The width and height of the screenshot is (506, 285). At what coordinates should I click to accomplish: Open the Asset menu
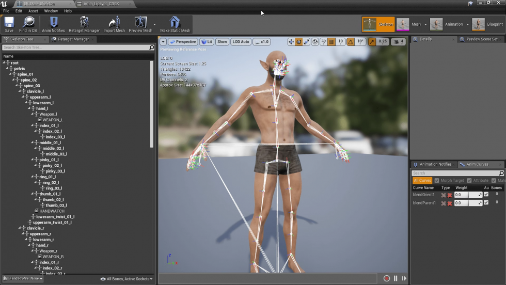(x=33, y=11)
